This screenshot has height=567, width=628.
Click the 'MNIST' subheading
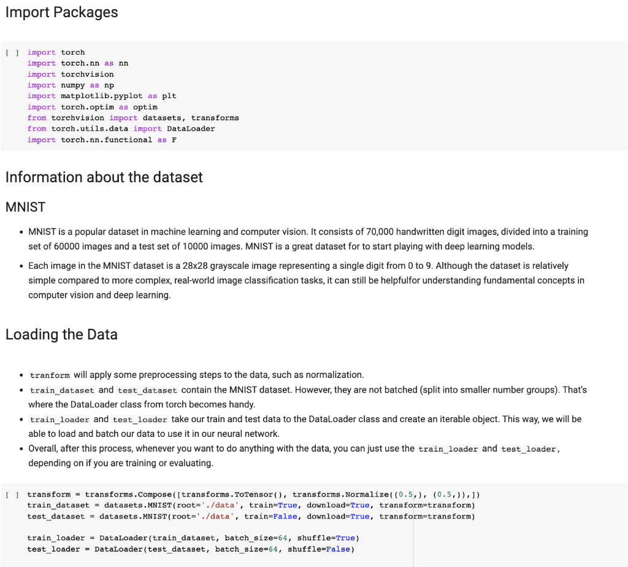click(x=25, y=207)
